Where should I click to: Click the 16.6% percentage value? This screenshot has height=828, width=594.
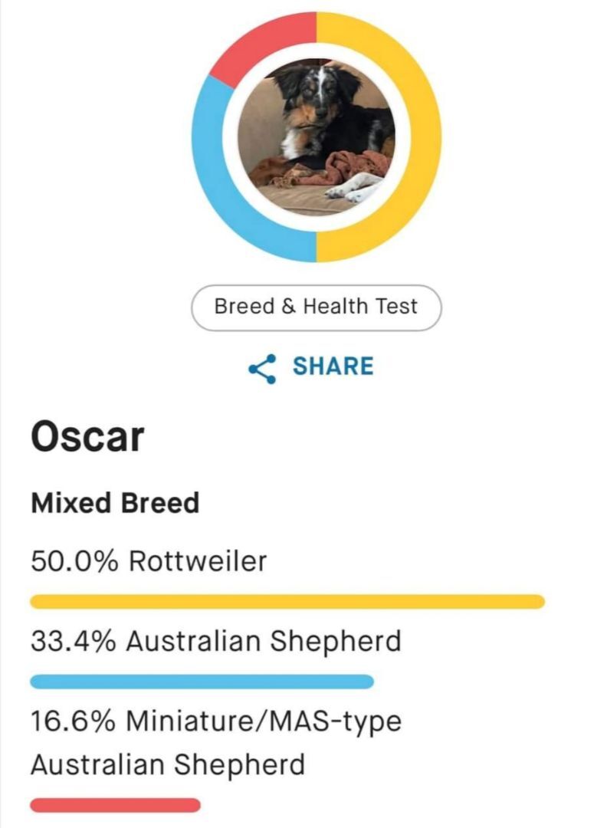pos(74,721)
